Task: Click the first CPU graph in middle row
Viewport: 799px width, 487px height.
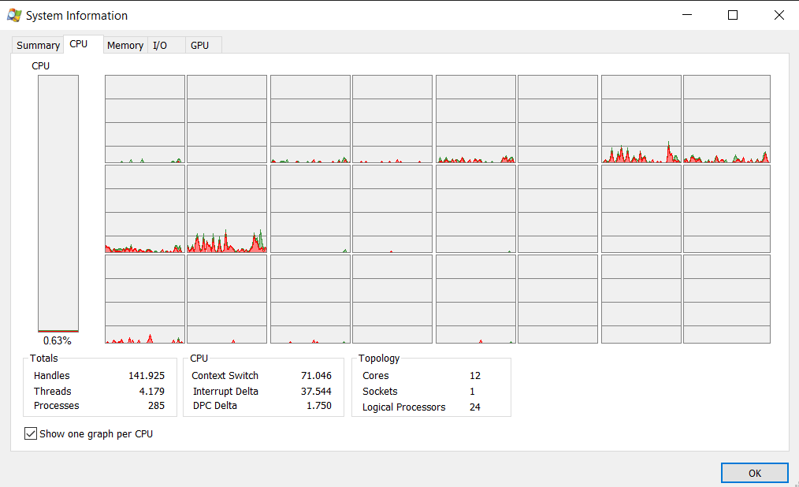Action: click(145, 209)
